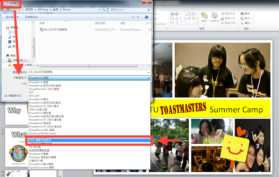The height and width of the screenshot is (177, 279).
Task: Click the Select cursor icon
Action: coord(242,23)
